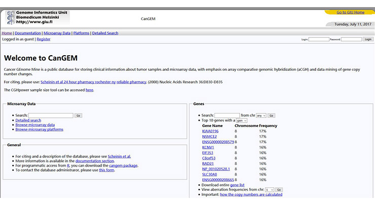This screenshot has width=375, height=203.
Task: Open Detailed Search in the navigation bar
Action: (x=105, y=33)
